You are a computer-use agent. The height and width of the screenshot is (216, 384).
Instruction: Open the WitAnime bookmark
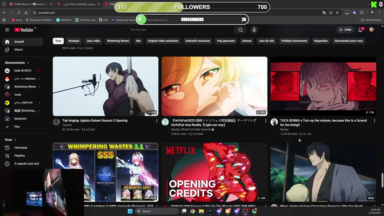[64, 20]
